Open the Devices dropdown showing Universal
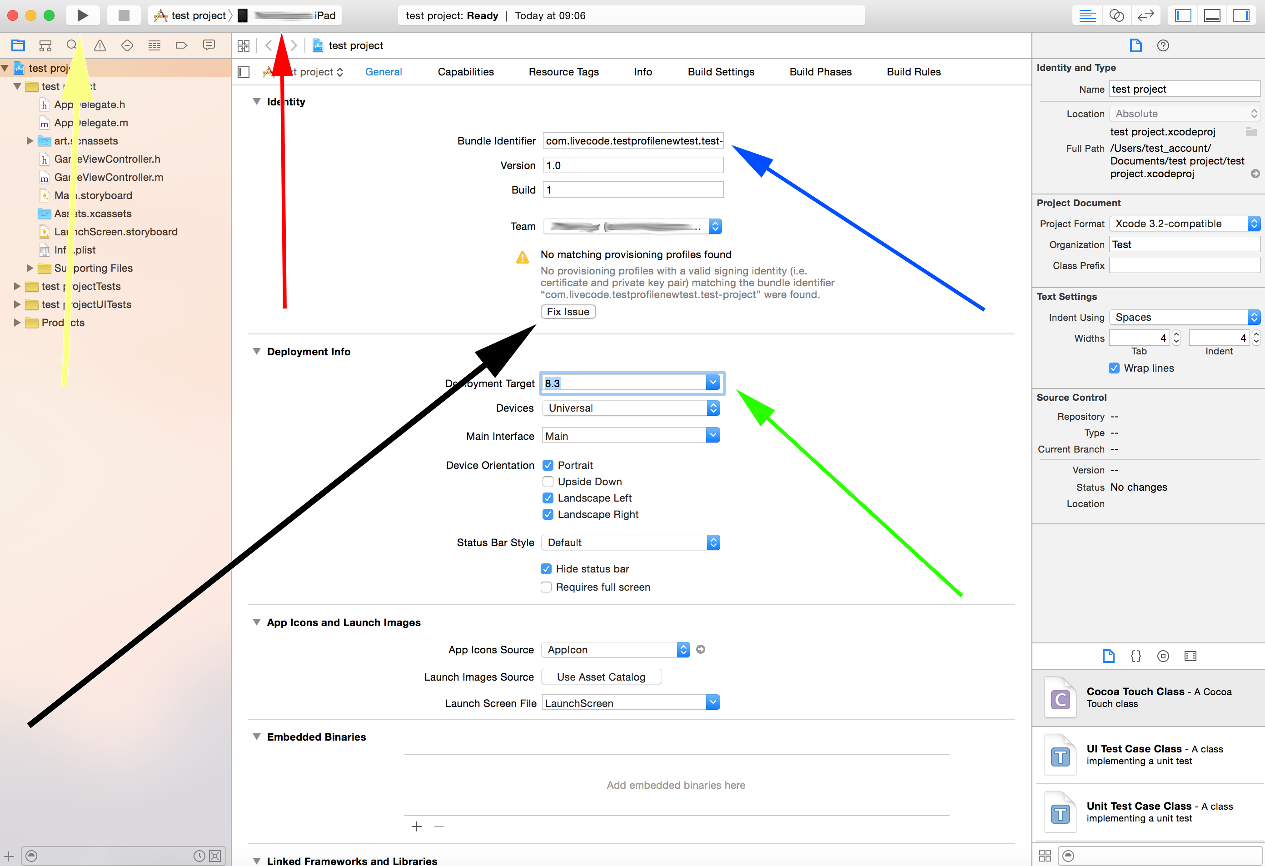This screenshot has width=1265, height=866. click(631, 408)
